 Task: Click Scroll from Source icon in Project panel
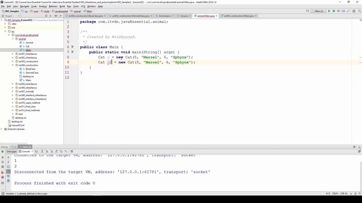(x=46, y=16)
